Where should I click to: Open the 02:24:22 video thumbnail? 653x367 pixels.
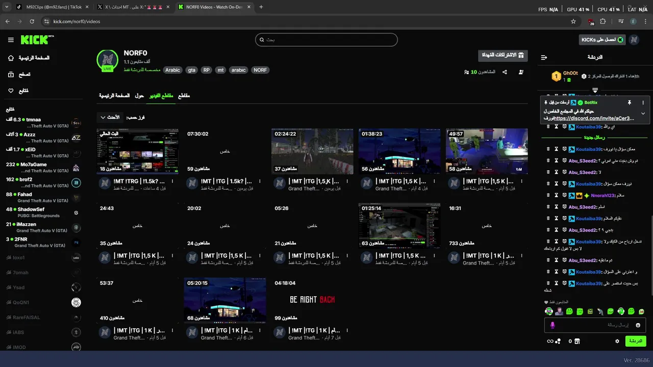coord(312,151)
